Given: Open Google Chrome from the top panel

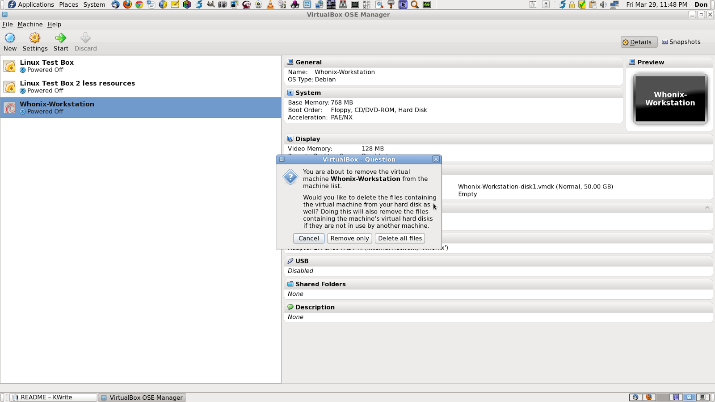Looking at the screenshot, I should pos(139,4).
